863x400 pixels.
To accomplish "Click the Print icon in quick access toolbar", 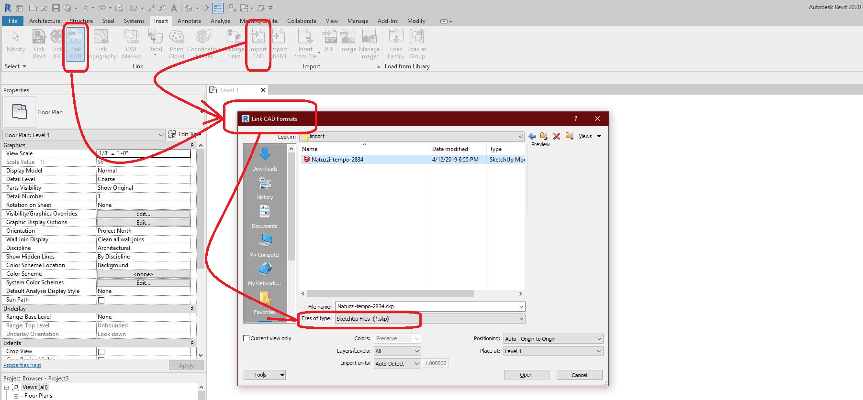I will click(x=119, y=8).
